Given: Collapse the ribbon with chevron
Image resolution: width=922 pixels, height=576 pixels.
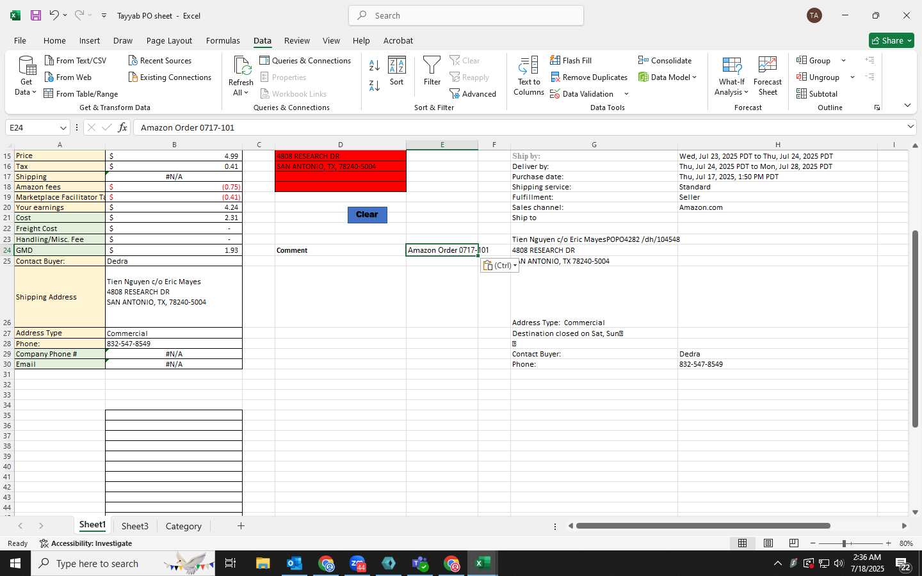Looking at the screenshot, I should [907, 105].
